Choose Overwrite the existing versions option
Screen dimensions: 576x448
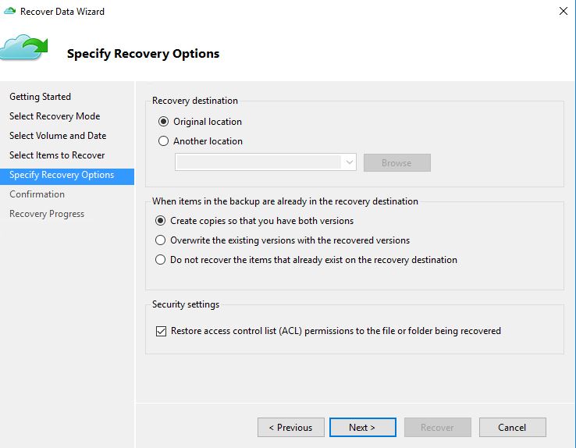click(x=160, y=240)
